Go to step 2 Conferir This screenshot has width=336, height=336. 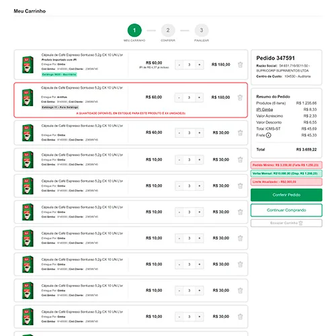(x=168, y=30)
